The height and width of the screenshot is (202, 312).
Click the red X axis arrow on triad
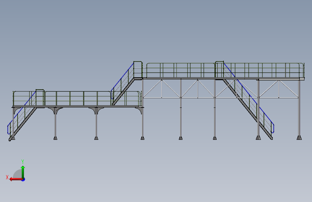pyautogui.click(x=15, y=179)
